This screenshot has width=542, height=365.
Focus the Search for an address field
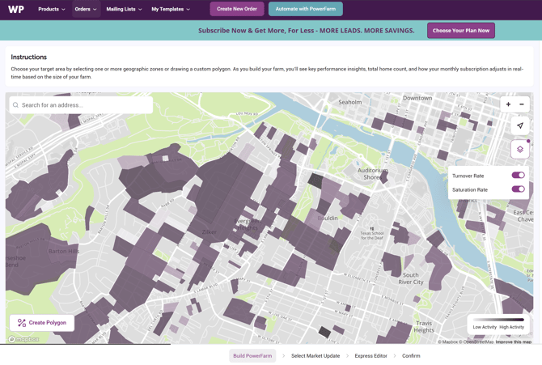[81, 105]
